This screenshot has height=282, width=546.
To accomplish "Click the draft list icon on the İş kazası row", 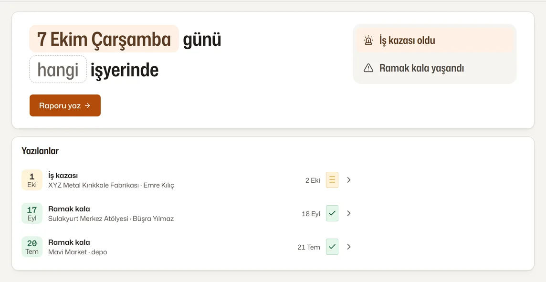I will pyautogui.click(x=332, y=180).
